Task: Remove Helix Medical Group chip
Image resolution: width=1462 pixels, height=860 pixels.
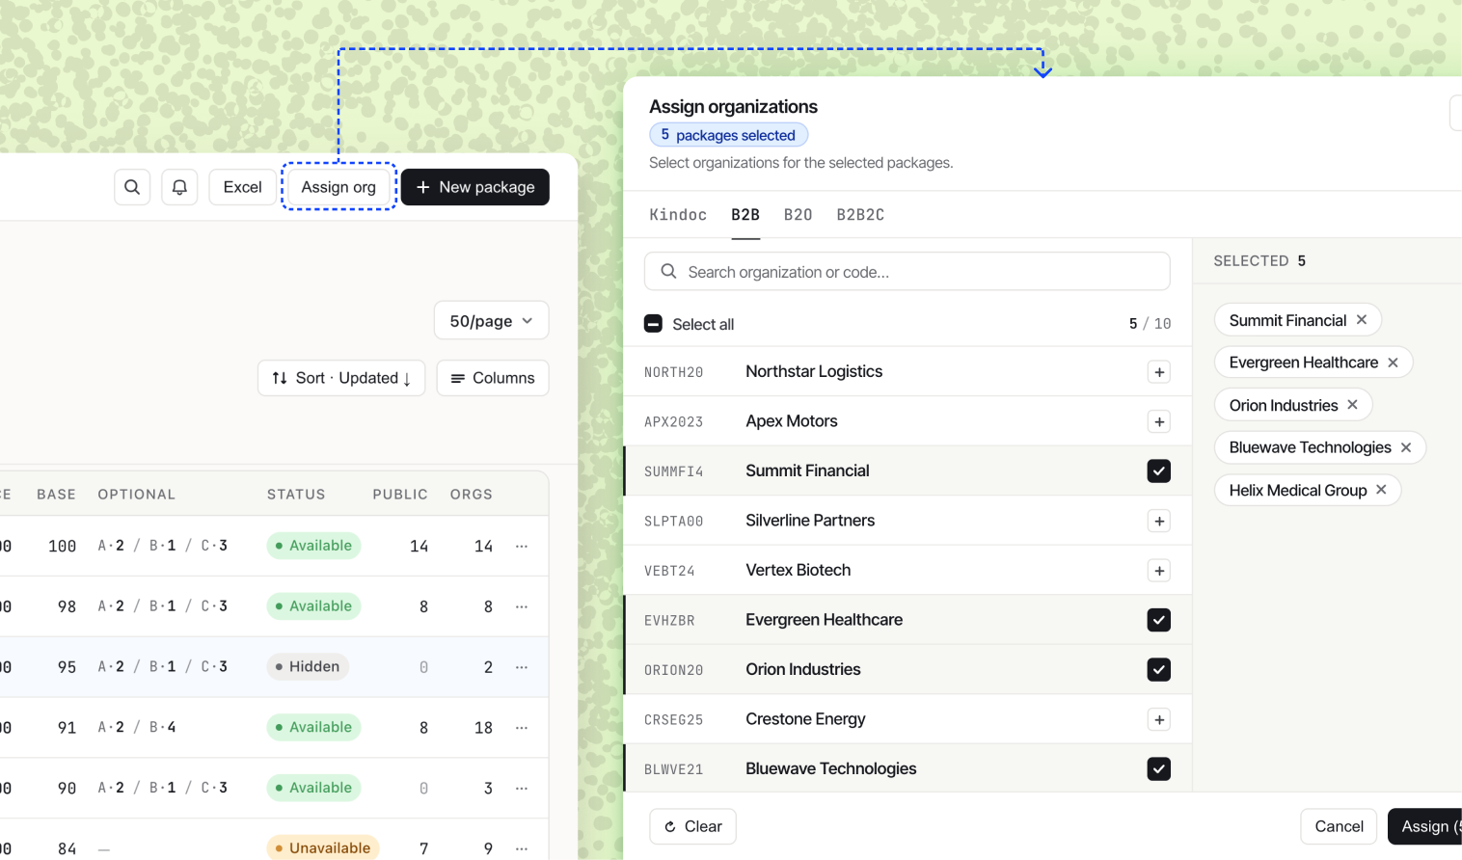Action: pyautogui.click(x=1381, y=490)
